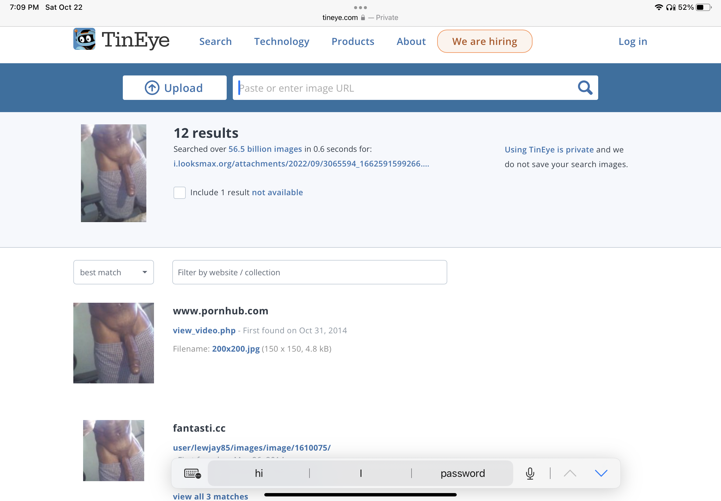This screenshot has width=721, height=501.
Task: Focus the Filter by website / collection field
Action: pyautogui.click(x=309, y=272)
